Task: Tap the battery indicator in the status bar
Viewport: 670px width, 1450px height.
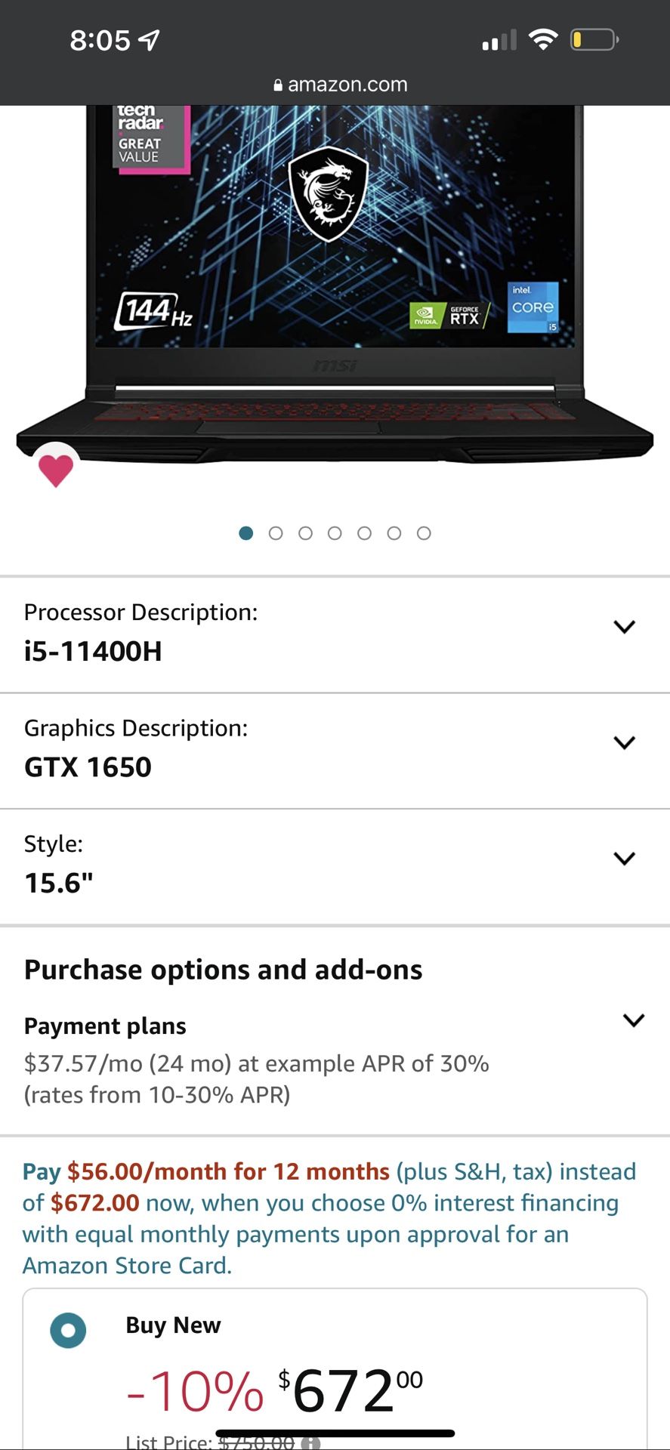Action: click(594, 39)
